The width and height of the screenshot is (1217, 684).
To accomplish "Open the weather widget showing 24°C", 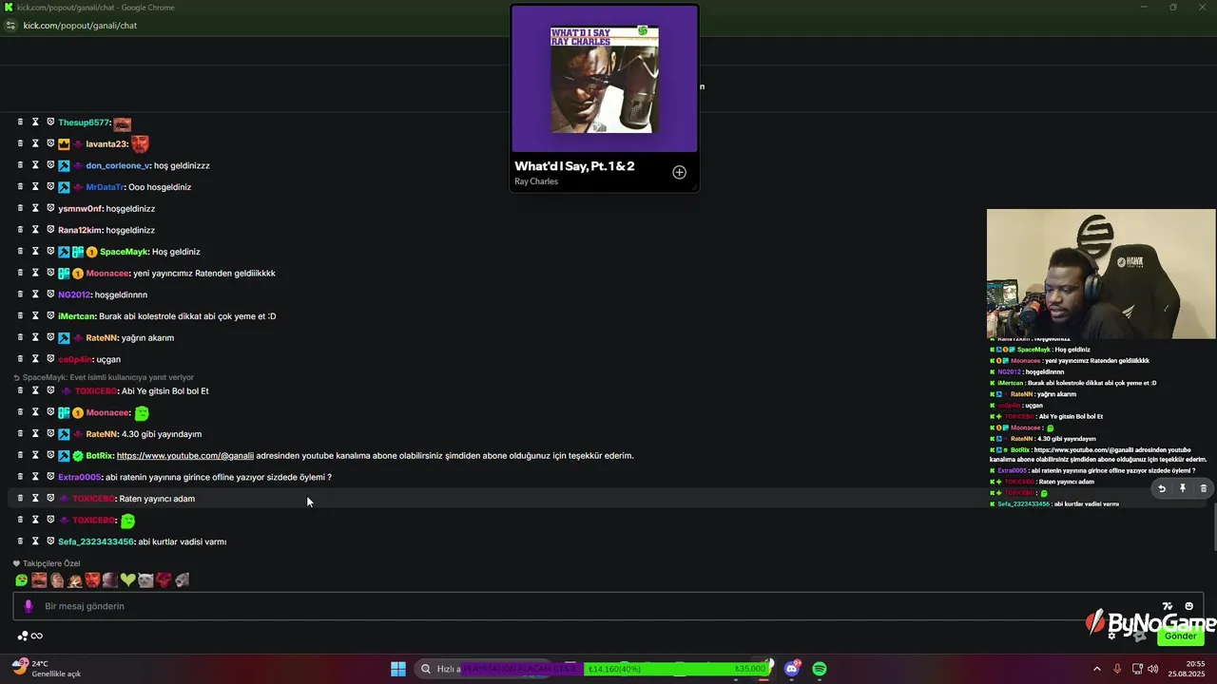I will (x=47, y=669).
